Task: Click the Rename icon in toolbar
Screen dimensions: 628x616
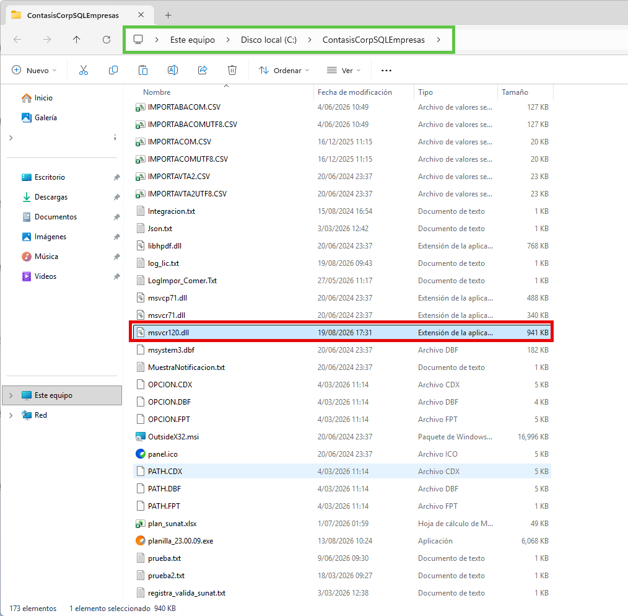Action: [173, 71]
